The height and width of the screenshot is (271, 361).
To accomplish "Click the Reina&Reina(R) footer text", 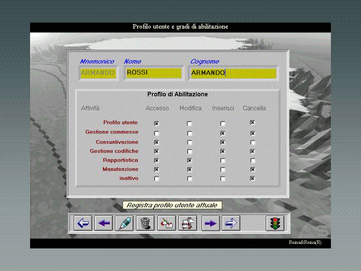I will click(305, 242).
